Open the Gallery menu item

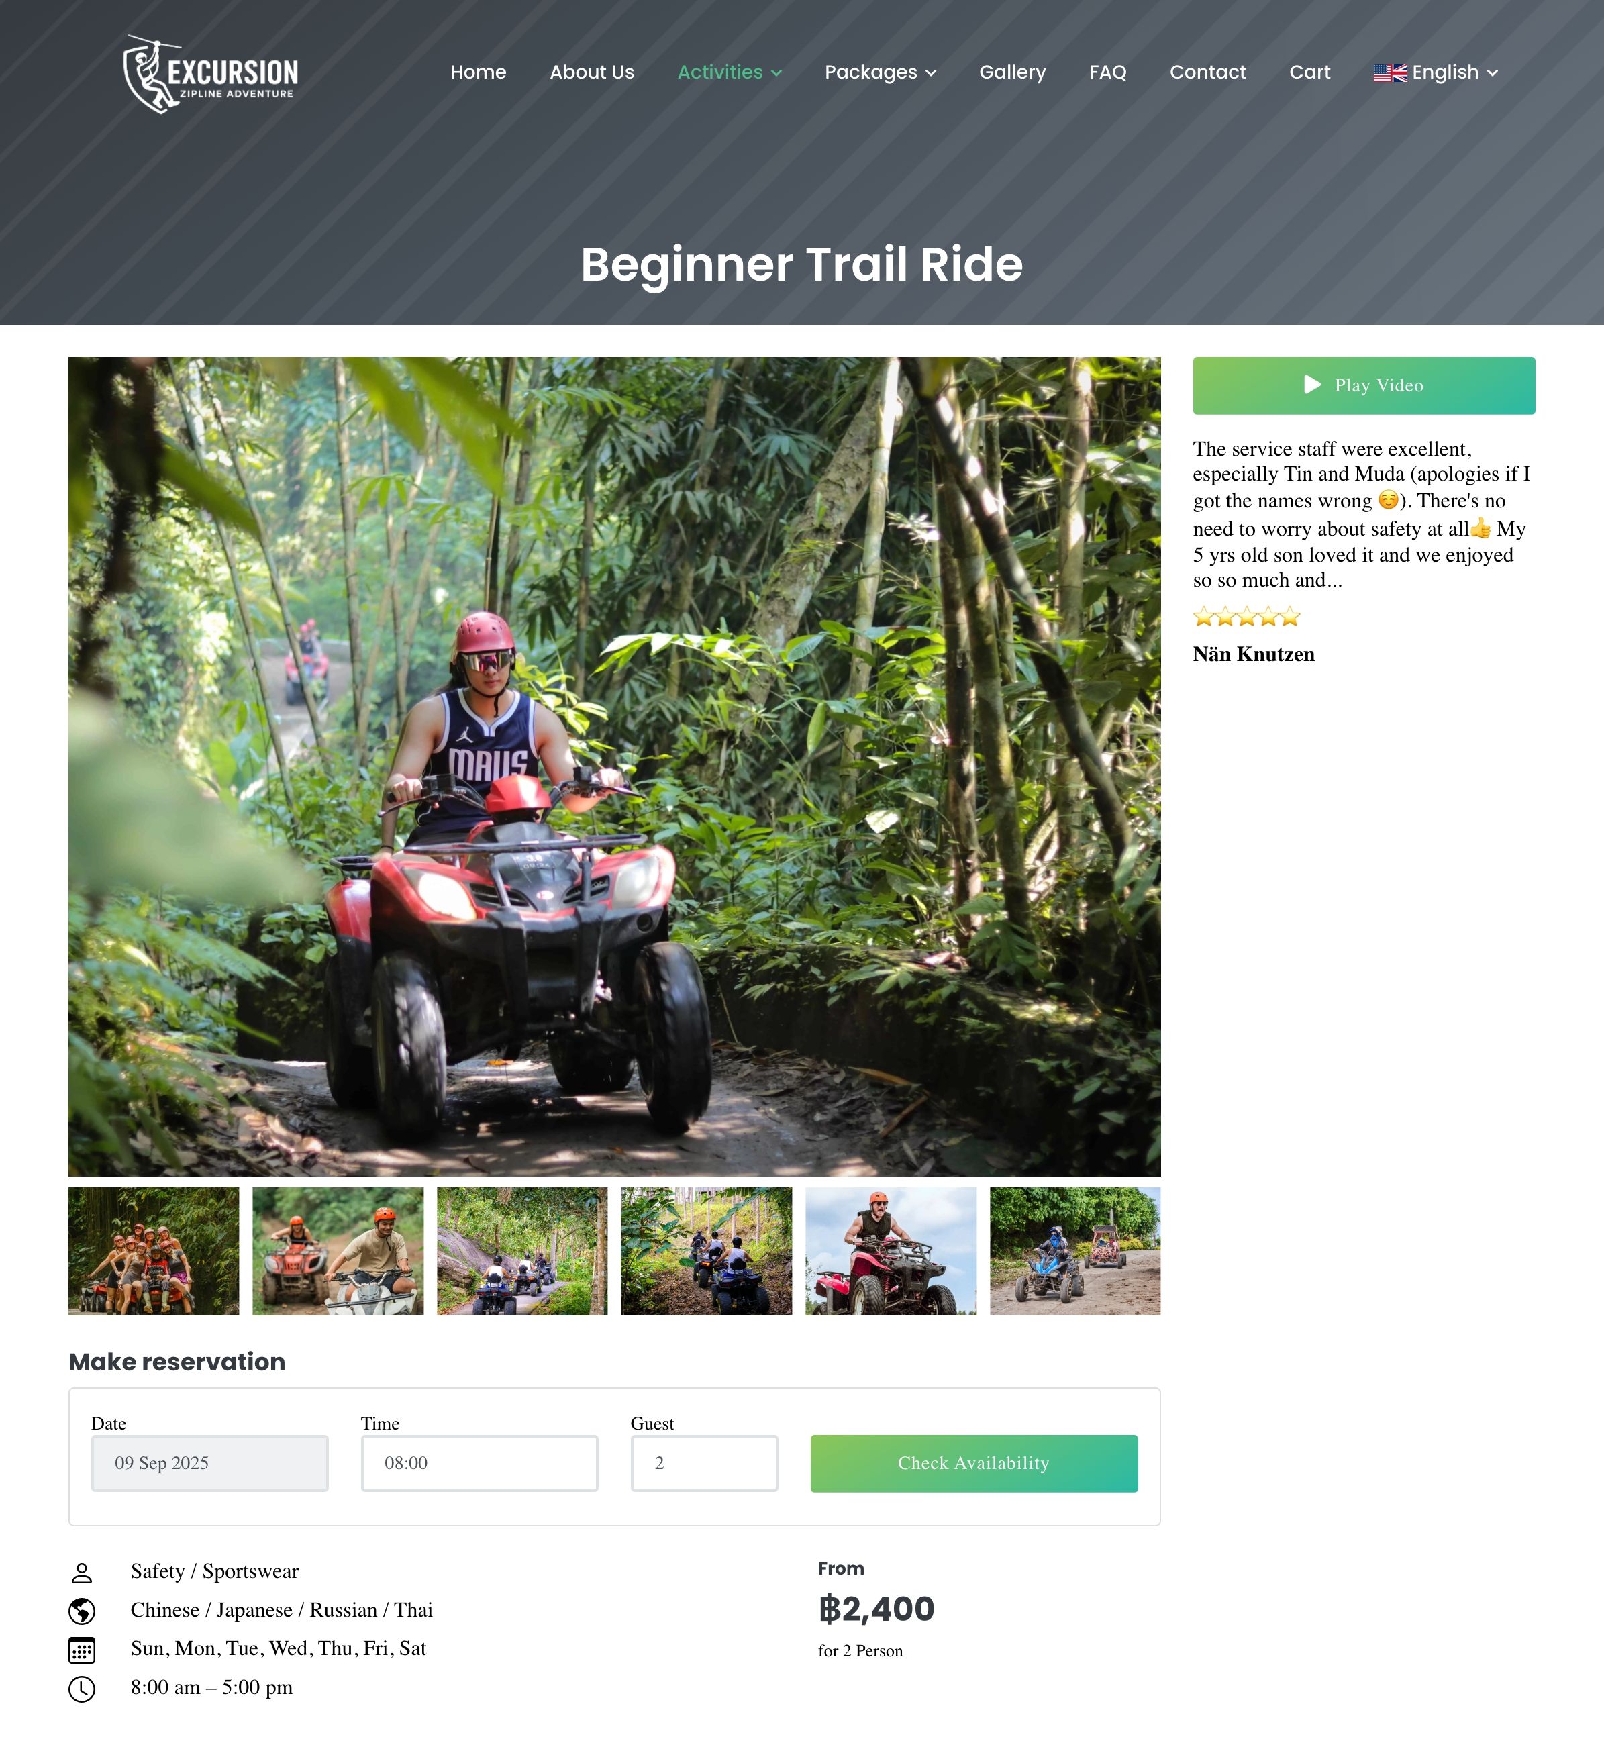pos(1012,73)
